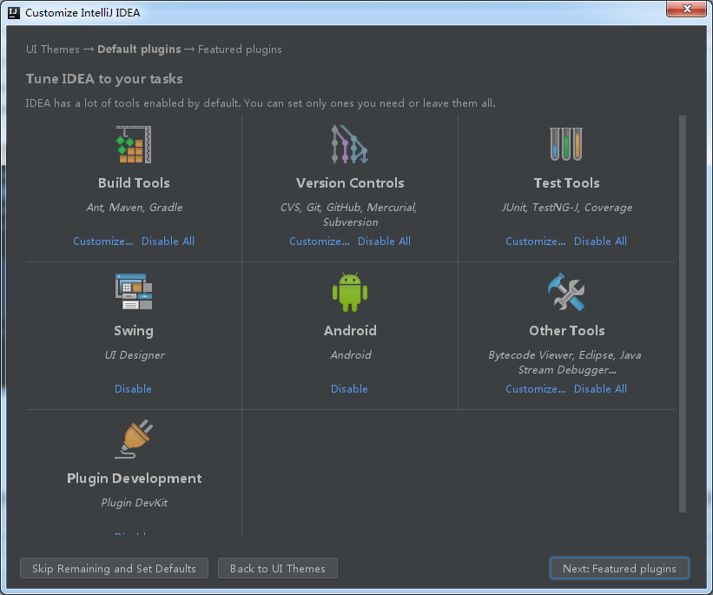Image resolution: width=713 pixels, height=595 pixels.
Task: Disable all Version Controls plugins
Action: 384,241
